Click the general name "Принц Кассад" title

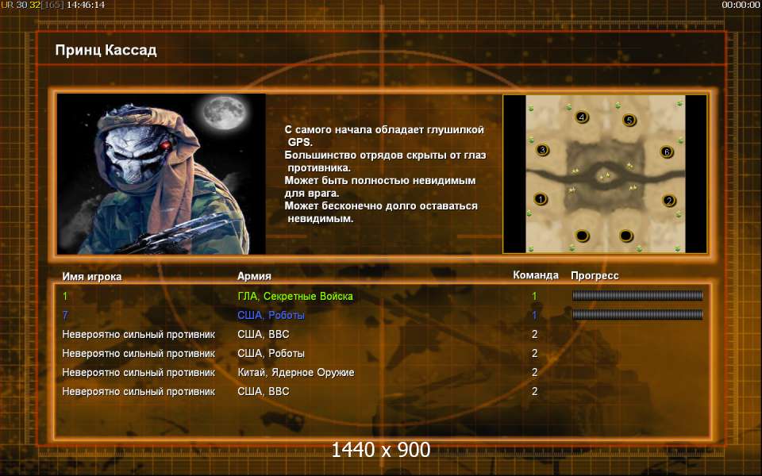(x=106, y=50)
